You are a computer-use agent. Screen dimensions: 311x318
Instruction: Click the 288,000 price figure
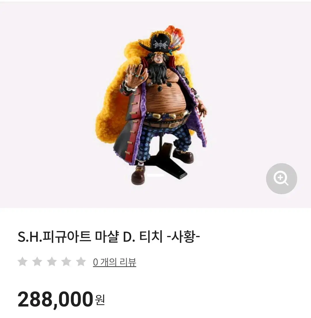55,299
